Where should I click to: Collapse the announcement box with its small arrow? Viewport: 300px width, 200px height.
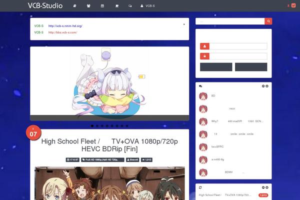[184, 24]
